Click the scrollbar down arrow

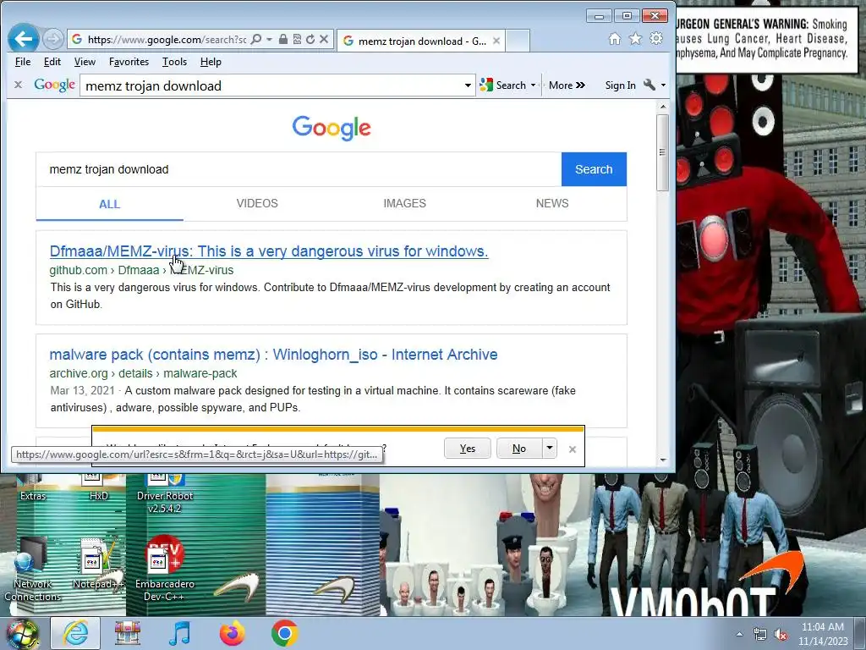pos(663,460)
